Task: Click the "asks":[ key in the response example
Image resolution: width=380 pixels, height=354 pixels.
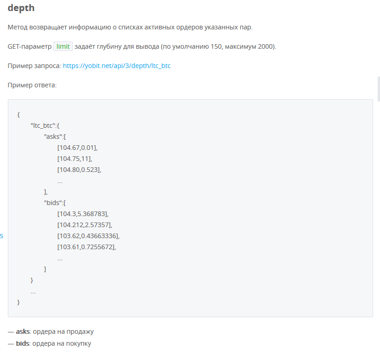Action: click(x=55, y=137)
